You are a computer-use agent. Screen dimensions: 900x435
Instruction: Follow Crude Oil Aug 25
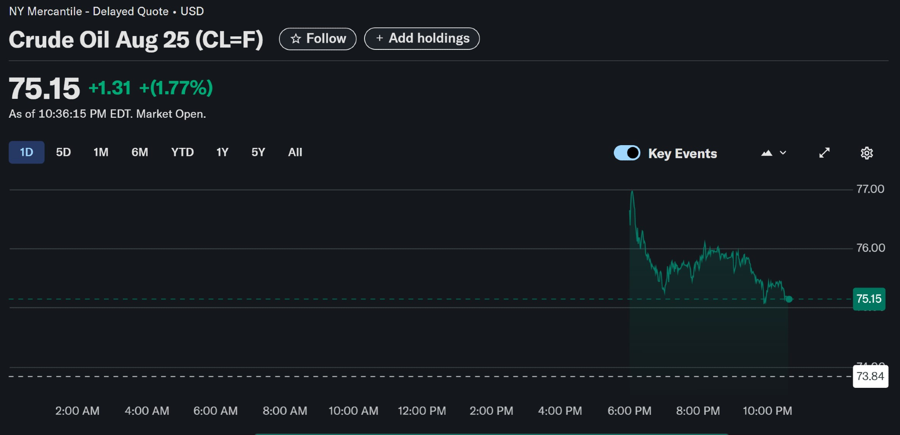click(318, 39)
